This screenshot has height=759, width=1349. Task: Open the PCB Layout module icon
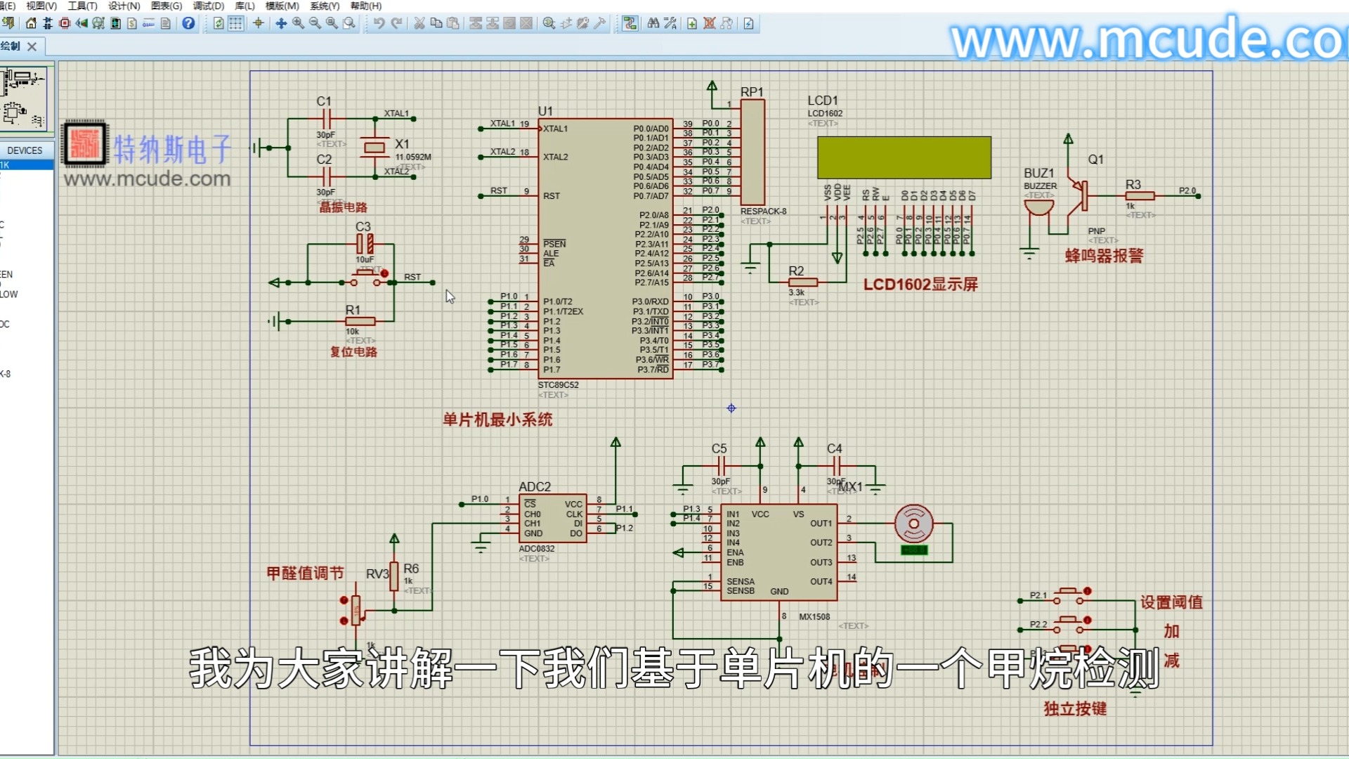coord(65,23)
